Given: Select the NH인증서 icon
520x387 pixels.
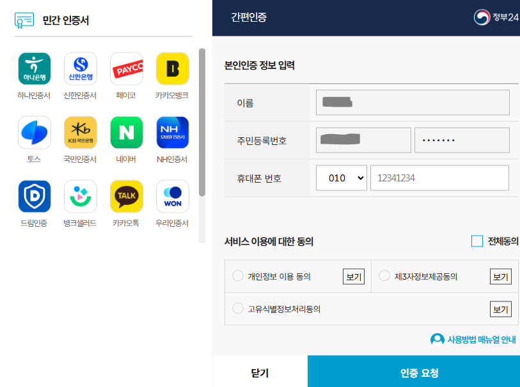Looking at the screenshot, I should click(x=172, y=132).
